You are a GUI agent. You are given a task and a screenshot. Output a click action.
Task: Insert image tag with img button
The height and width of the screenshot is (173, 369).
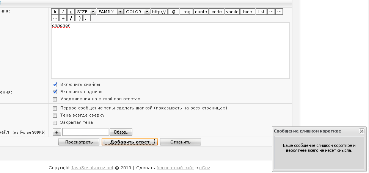coord(186,12)
